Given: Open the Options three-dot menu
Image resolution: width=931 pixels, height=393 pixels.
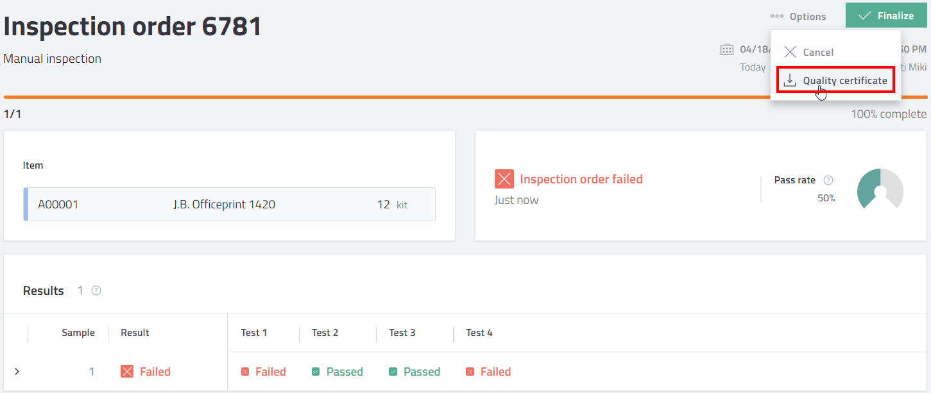Looking at the screenshot, I should [x=798, y=17].
